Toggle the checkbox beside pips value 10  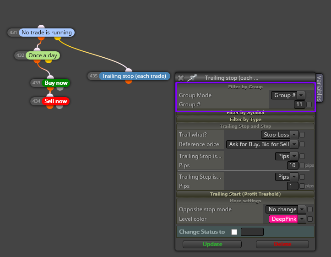(302, 165)
